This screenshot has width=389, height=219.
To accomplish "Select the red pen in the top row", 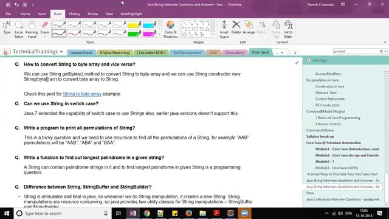I will [x=74, y=24].
